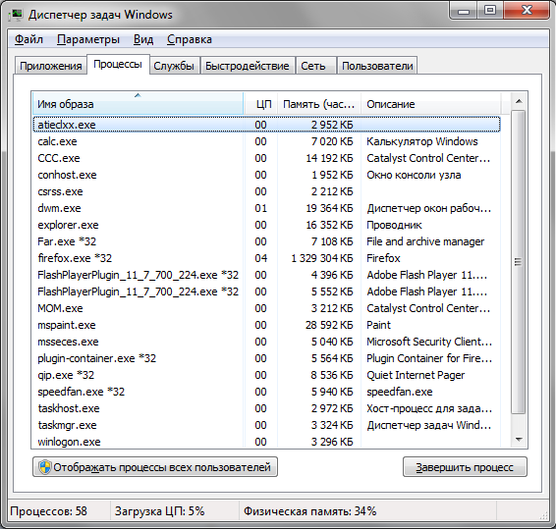The image size is (556, 530).
Task: Open the Файл menu
Action: click(28, 39)
